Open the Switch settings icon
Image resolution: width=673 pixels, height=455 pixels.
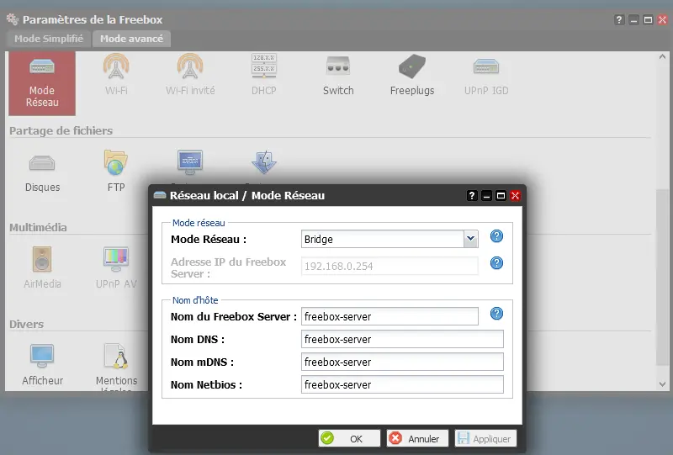338,74
